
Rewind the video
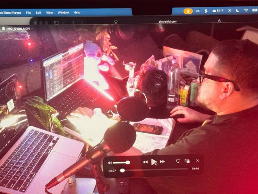(145, 162)
